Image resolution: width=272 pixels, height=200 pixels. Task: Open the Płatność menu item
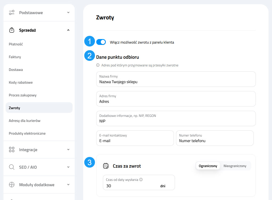[16, 44]
